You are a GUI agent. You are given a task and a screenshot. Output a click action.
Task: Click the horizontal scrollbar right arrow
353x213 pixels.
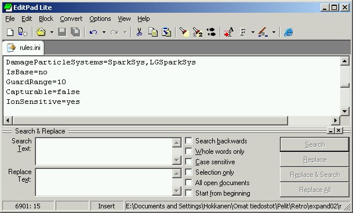pos(336,120)
